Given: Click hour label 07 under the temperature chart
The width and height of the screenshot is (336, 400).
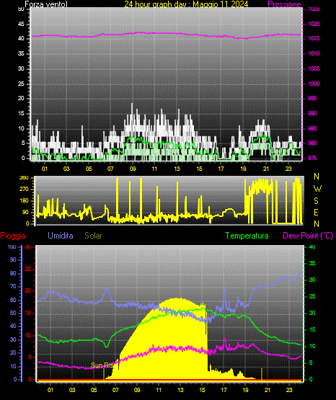Looking at the screenshot, I should click(x=115, y=390).
